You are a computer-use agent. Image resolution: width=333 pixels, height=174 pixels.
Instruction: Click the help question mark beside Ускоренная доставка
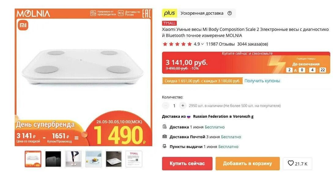[x=230, y=13]
